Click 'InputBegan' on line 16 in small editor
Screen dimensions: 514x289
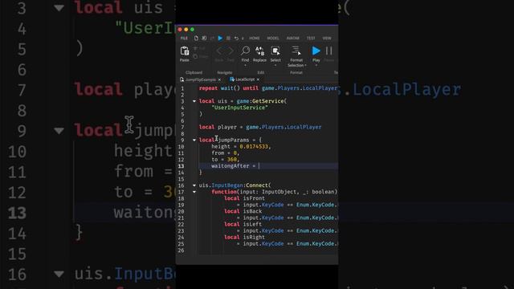pyautogui.click(x=227, y=185)
